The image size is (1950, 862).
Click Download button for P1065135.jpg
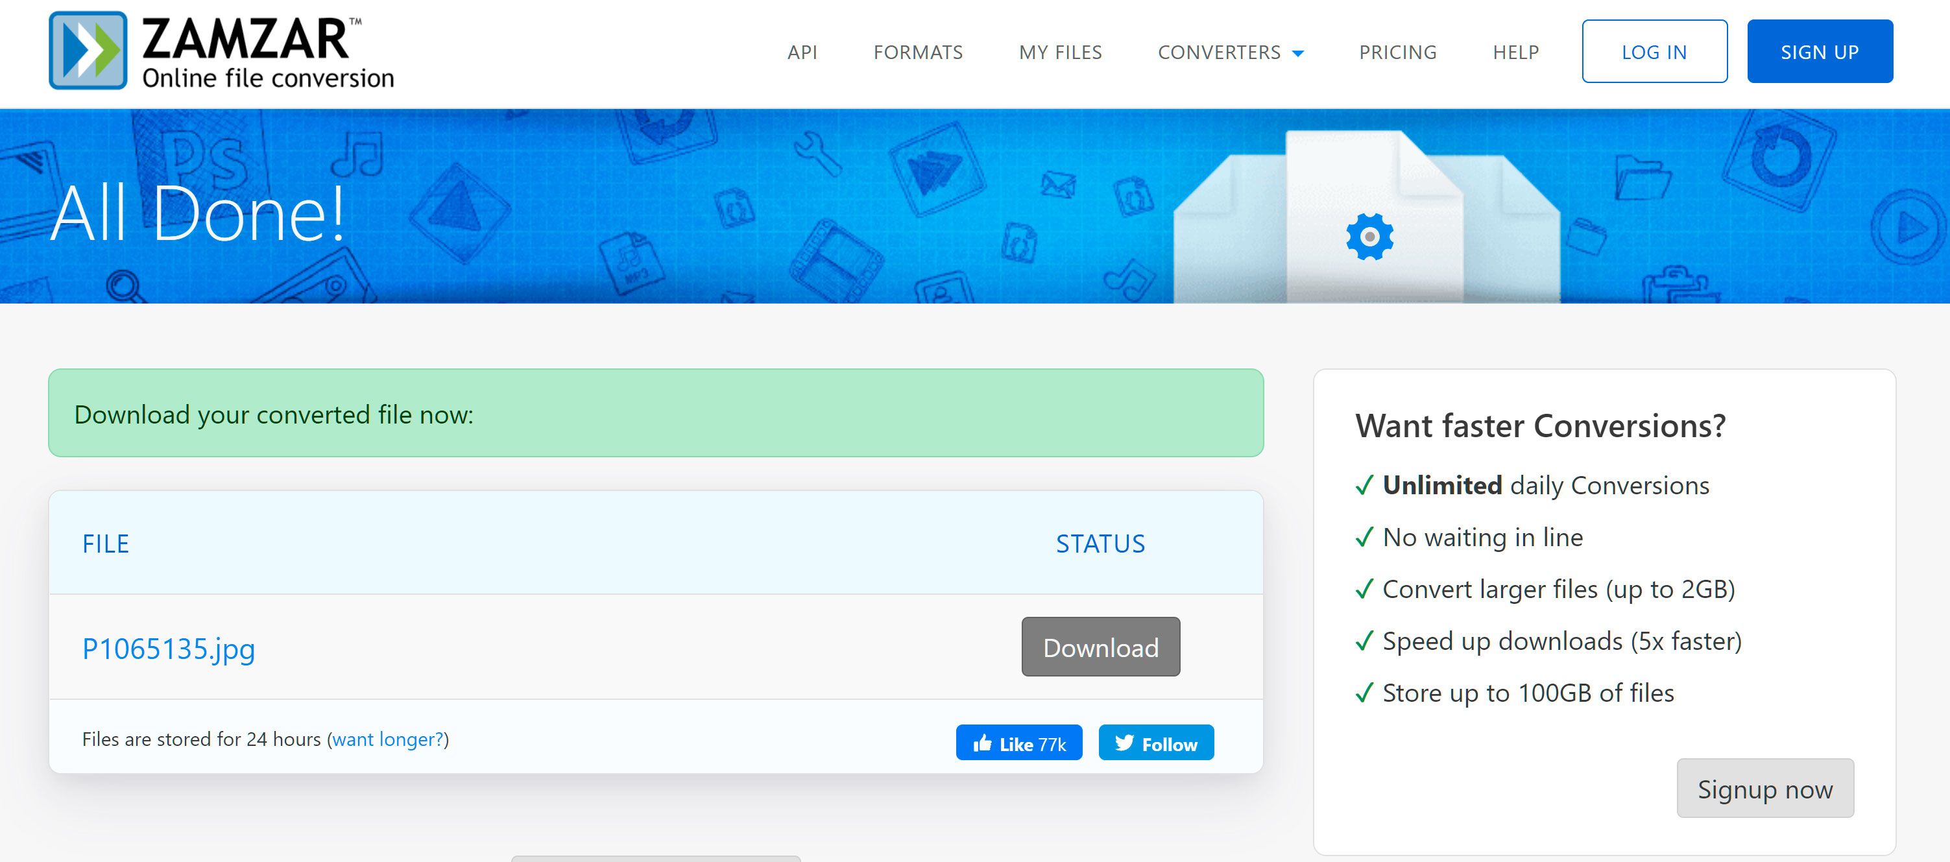click(1098, 645)
